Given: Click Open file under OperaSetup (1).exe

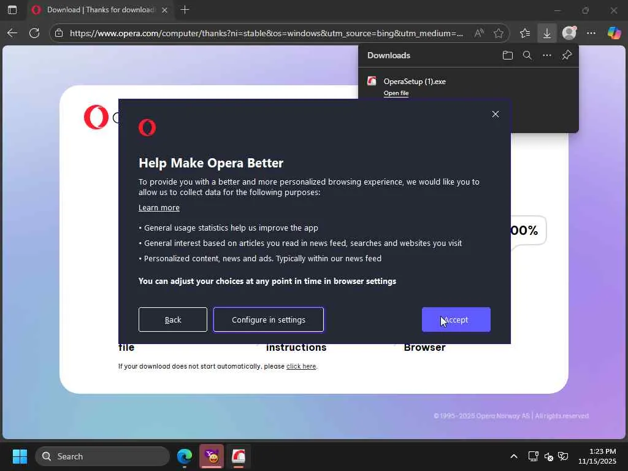Looking at the screenshot, I should click(396, 93).
